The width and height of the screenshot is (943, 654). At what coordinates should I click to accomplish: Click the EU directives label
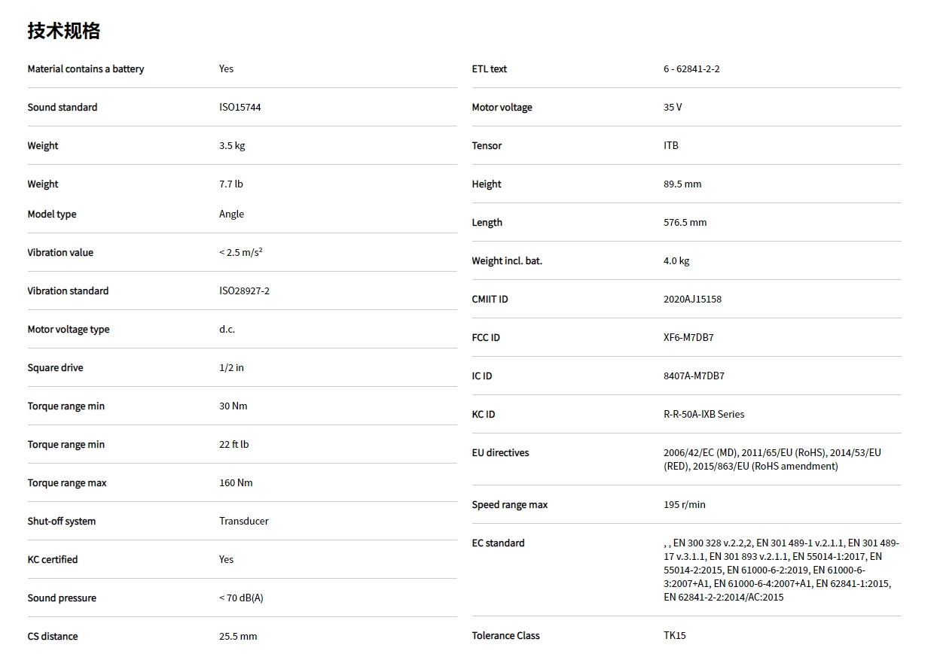click(x=500, y=453)
